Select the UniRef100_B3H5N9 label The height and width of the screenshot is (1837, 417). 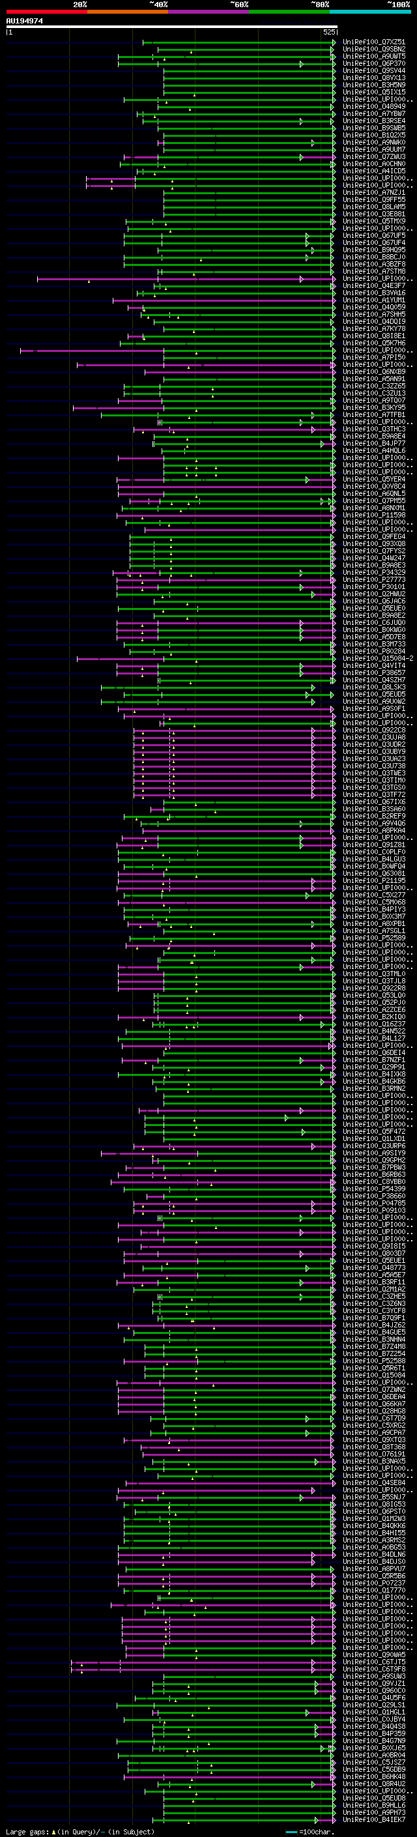[373, 85]
